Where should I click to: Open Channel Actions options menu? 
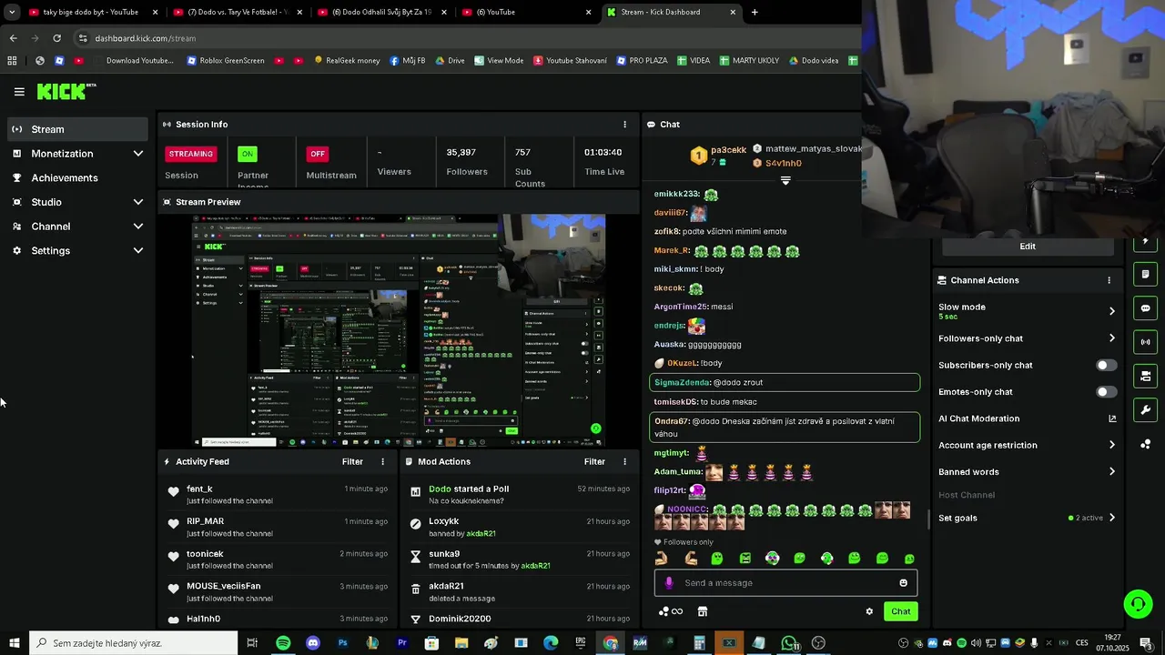point(1109,280)
